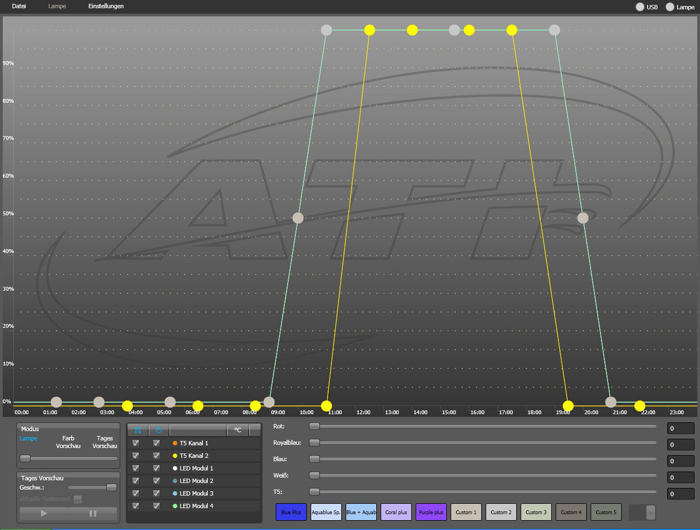
Task: Apply the Aquablue Sp. preset
Action: [326, 512]
